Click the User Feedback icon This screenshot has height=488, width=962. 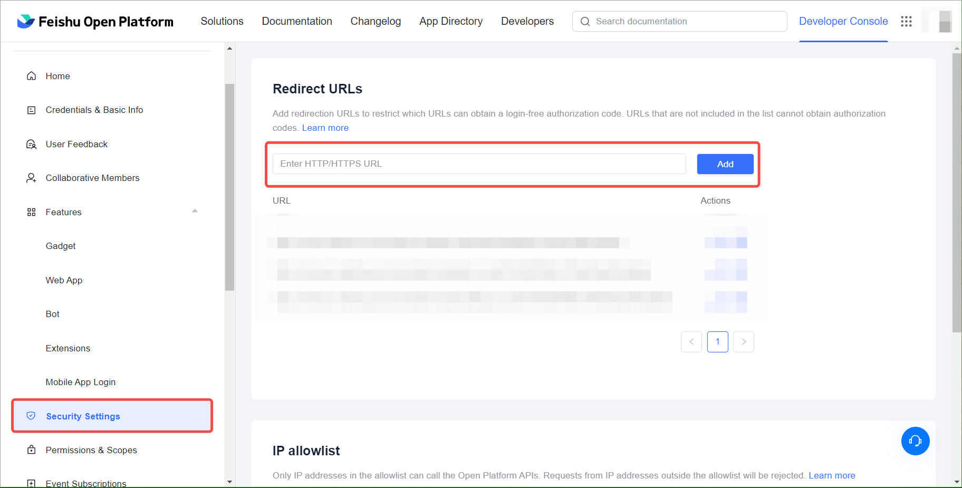pyautogui.click(x=32, y=145)
